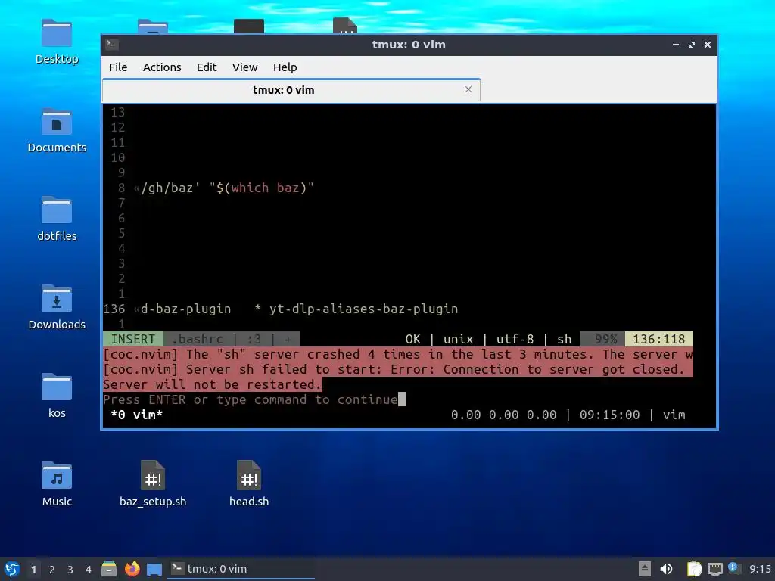Click the 'Server will not be restarted.' message
775x581 pixels.
(x=212, y=384)
